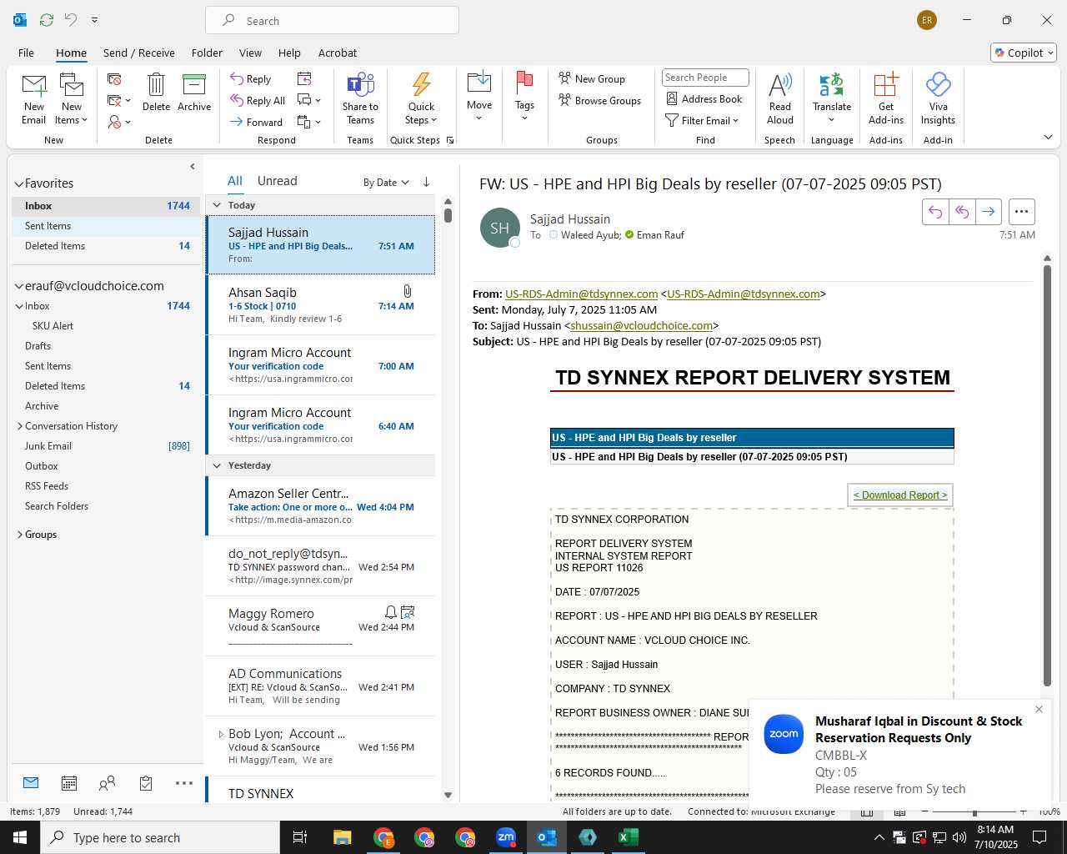Open more navigation options ellipsis
Screen dimensions: 1067x854
click(x=184, y=783)
